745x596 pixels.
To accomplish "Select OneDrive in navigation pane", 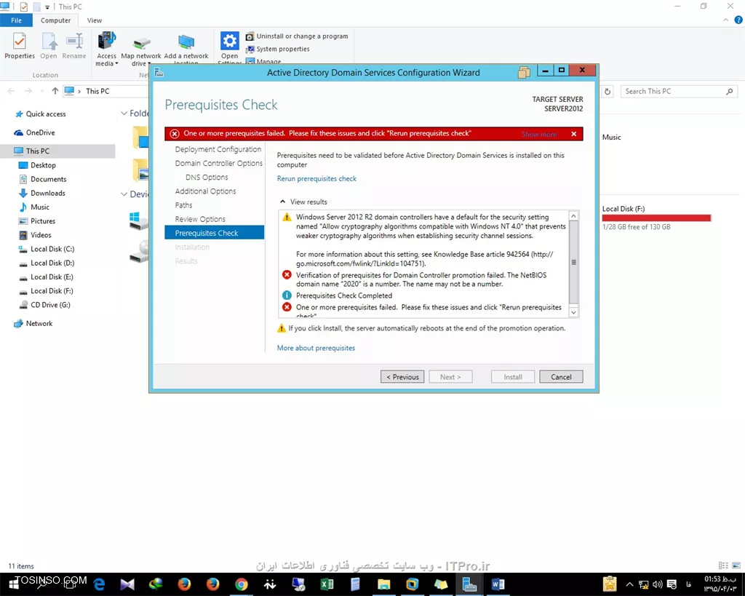I will (x=34, y=132).
